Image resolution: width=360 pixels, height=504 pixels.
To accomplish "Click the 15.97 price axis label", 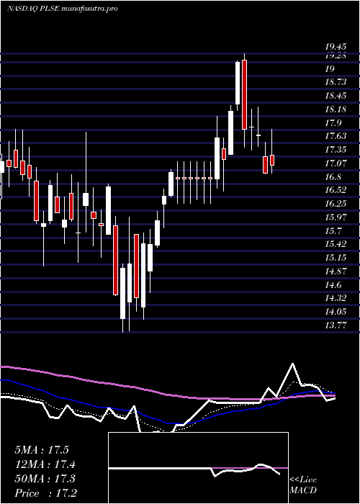I will click(x=336, y=217).
